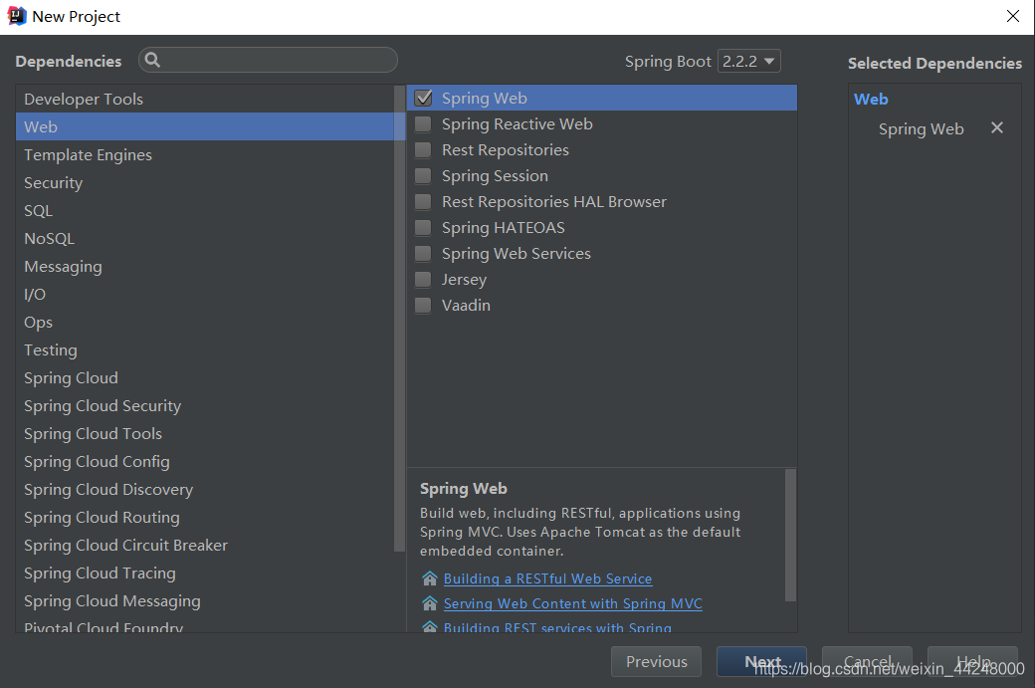Click the search magnifier icon in Dependencies field
Screen dimensions: 1035x688
tap(152, 60)
